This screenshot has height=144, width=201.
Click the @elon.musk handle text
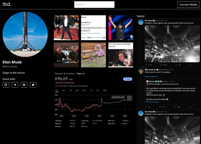(x=10, y=66)
